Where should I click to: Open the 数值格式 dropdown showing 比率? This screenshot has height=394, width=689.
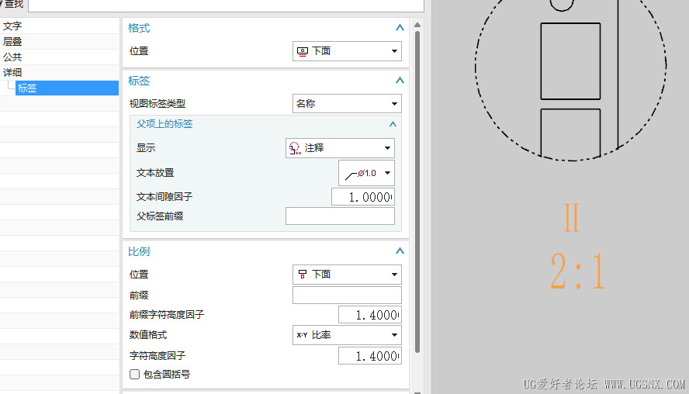[x=347, y=335]
